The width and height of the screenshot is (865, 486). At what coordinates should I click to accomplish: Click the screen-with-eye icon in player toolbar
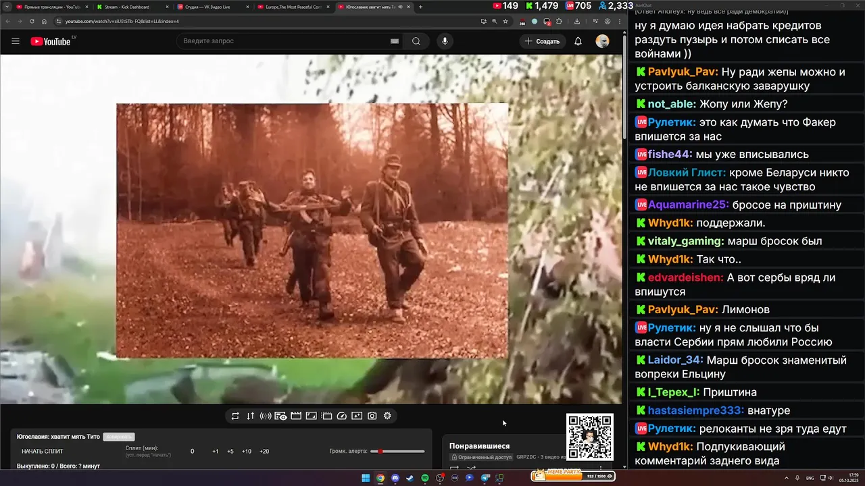point(280,416)
